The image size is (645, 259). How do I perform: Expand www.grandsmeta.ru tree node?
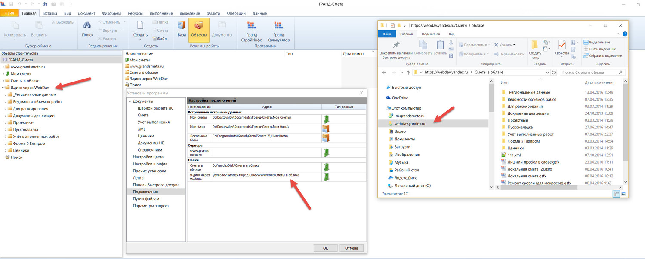(3, 67)
